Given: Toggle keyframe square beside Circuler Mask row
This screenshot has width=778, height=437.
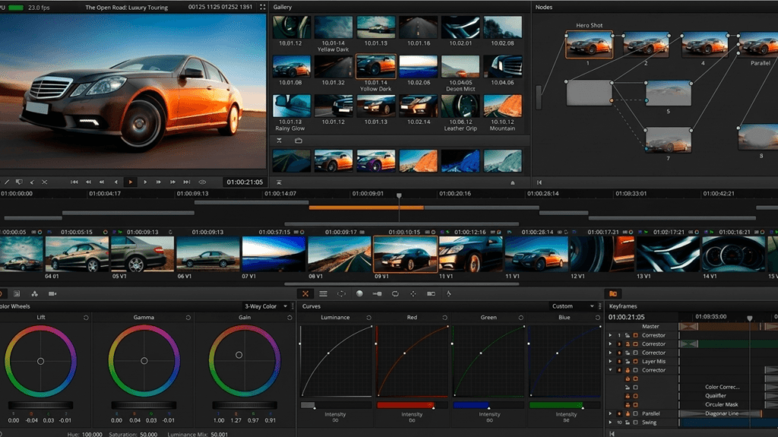Looking at the screenshot, I should coord(636,405).
